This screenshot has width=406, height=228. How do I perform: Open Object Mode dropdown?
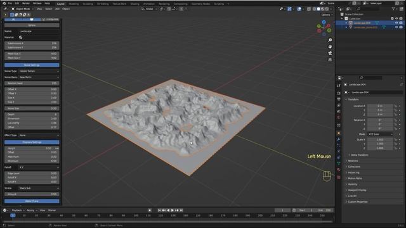[x=23, y=9]
